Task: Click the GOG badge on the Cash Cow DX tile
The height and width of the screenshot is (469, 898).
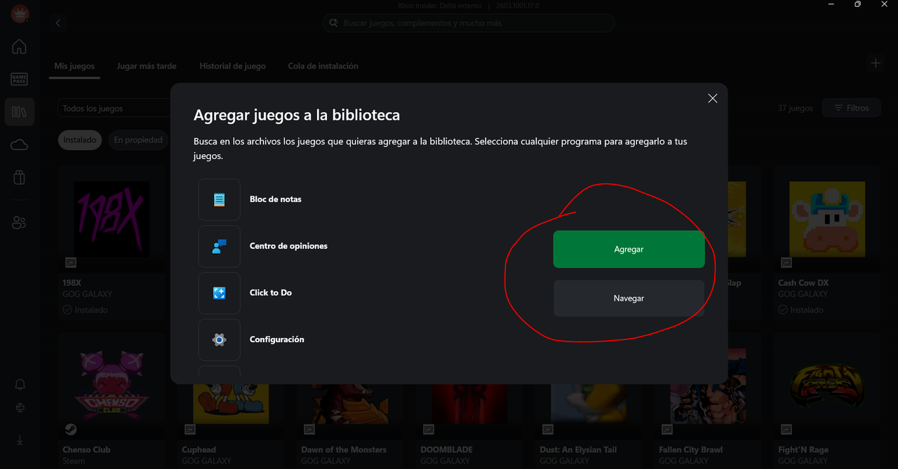Action: [x=786, y=263]
